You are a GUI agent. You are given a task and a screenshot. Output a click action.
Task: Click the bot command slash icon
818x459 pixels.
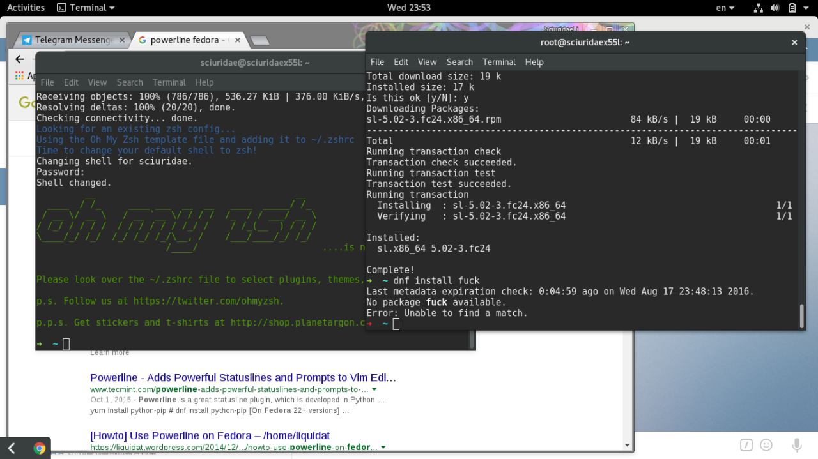746,445
